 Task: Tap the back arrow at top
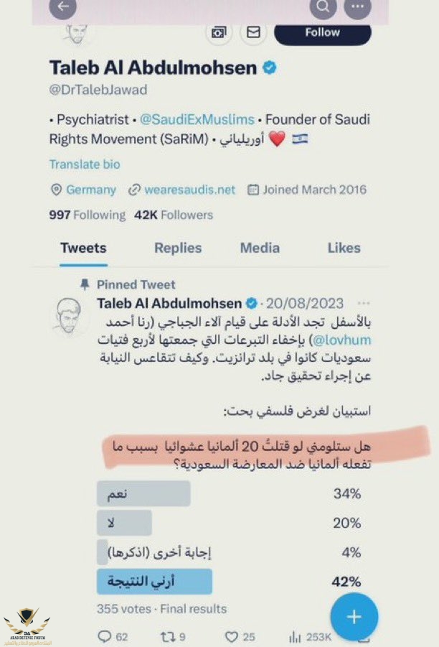pos(64,6)
